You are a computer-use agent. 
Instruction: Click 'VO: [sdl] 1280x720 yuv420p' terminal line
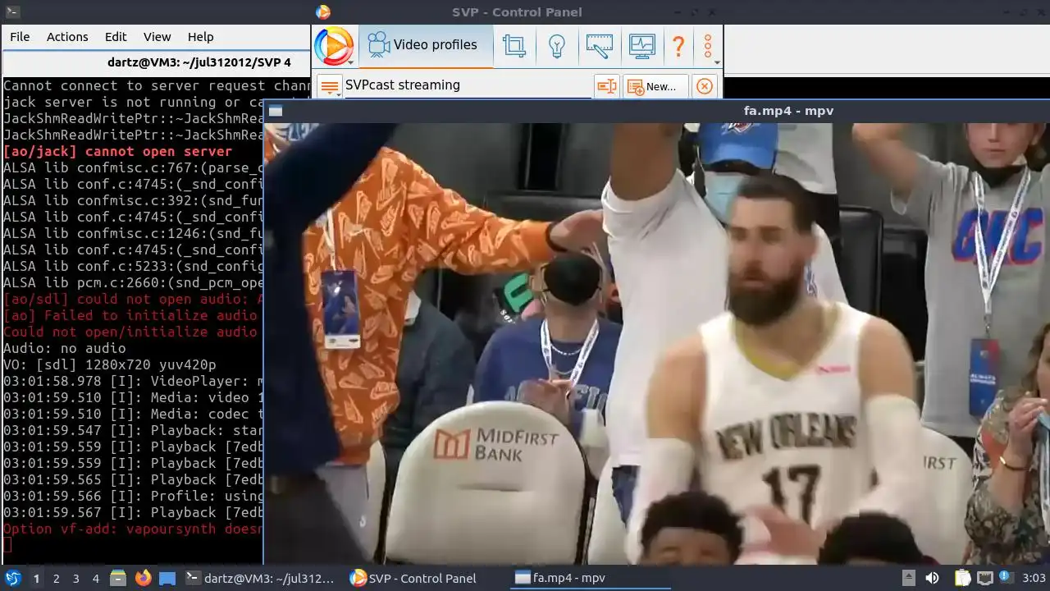(x=110, y=364)
